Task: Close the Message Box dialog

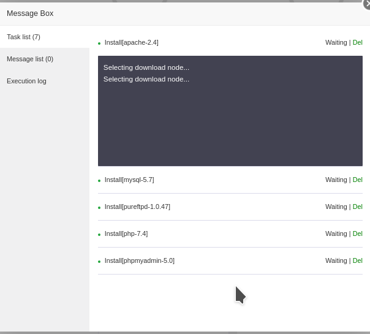Action: 367,4
